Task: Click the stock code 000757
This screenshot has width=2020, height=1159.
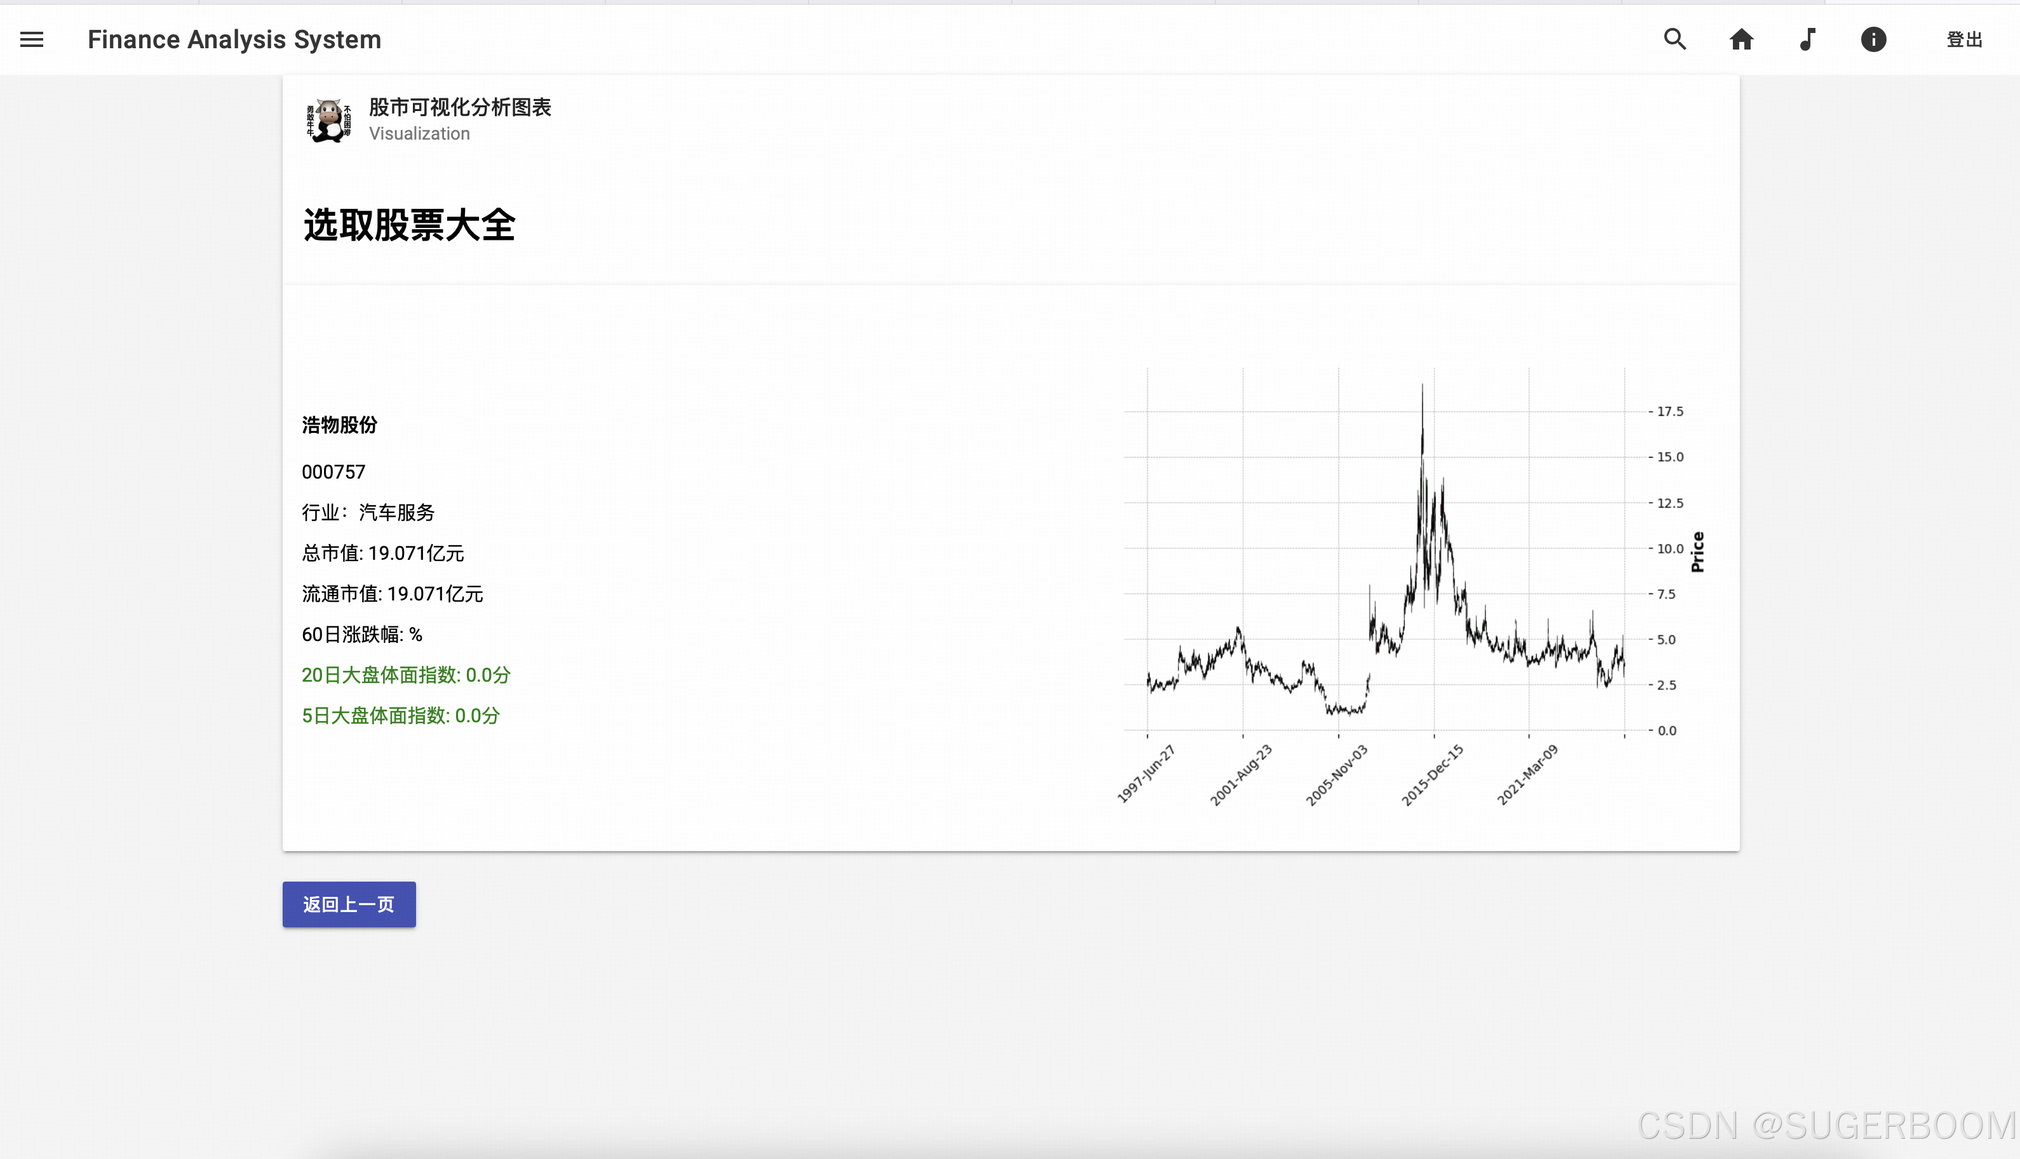Action: [333, 472]
